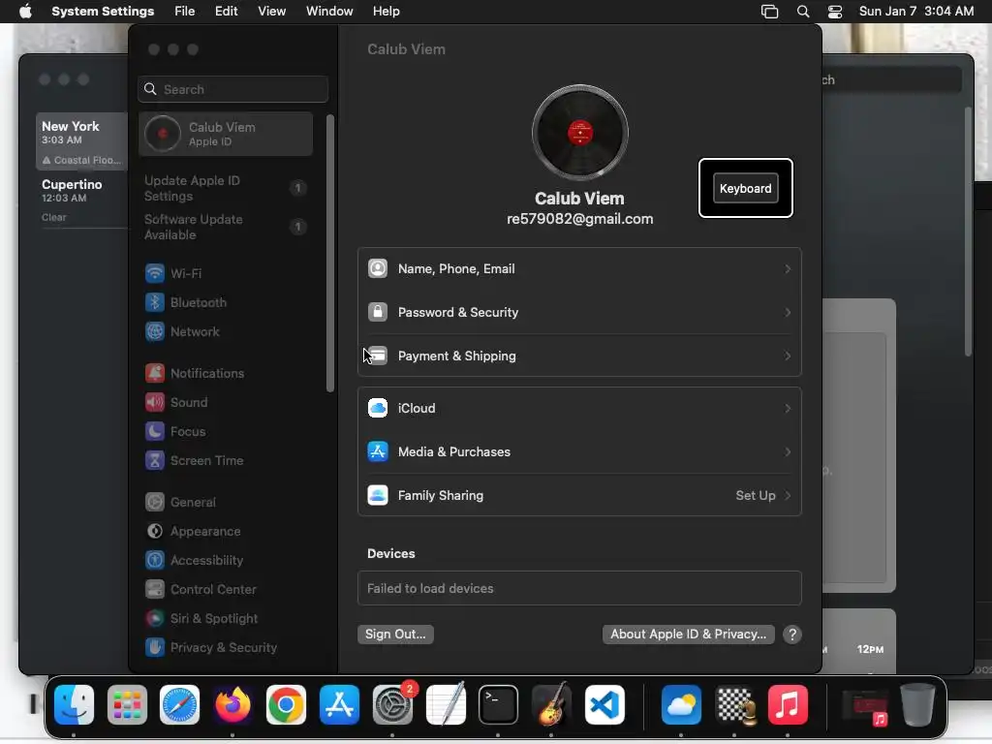Open the File menu
The width and height of the screenshot is (992, 744).
coord(185,12)
